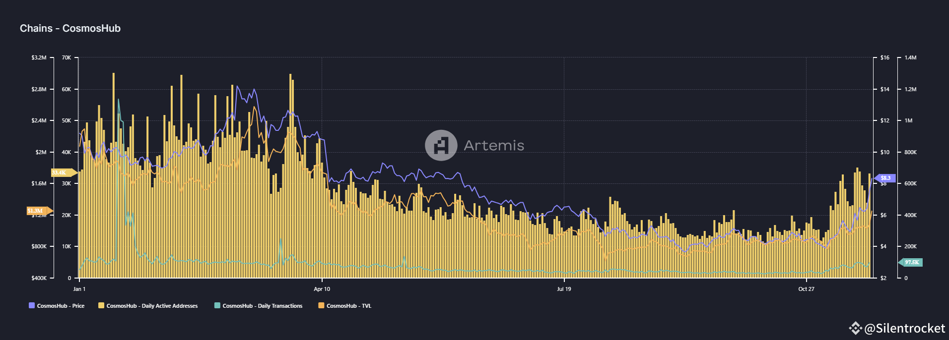Click the $2 price axis label

pyautogui.click(x=883, y=278)
